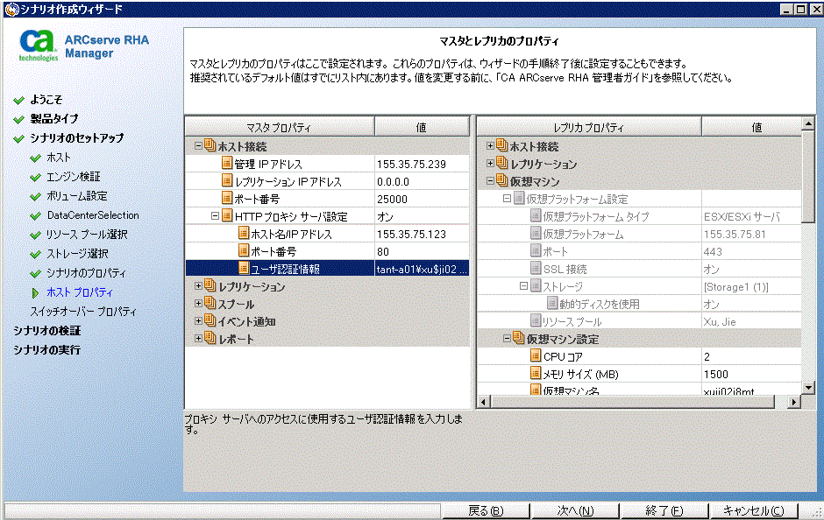The height and width of the screenshot is (520, 824).
Task: Collapse the ストレージ node
Action: coord(524,286)
